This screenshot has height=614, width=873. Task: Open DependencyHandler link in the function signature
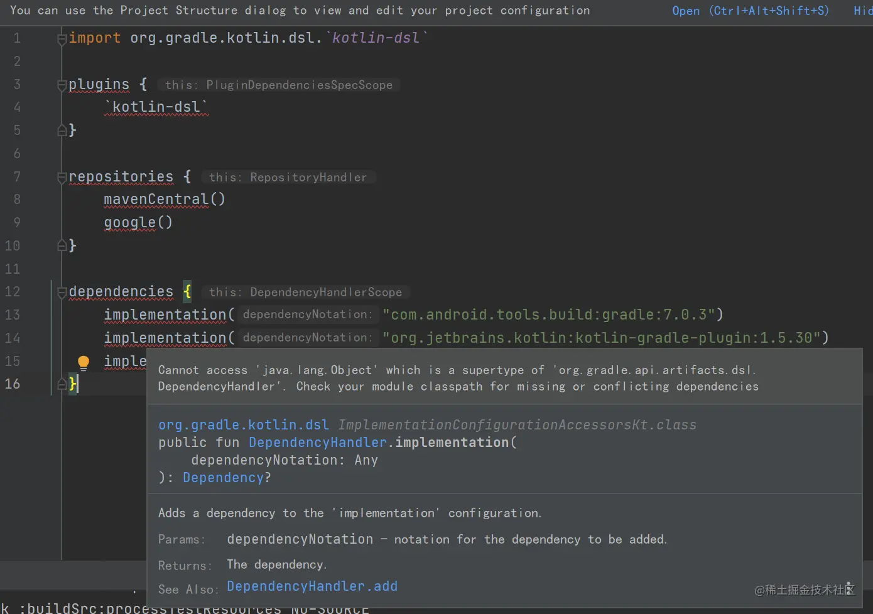(x=318, y=443)
